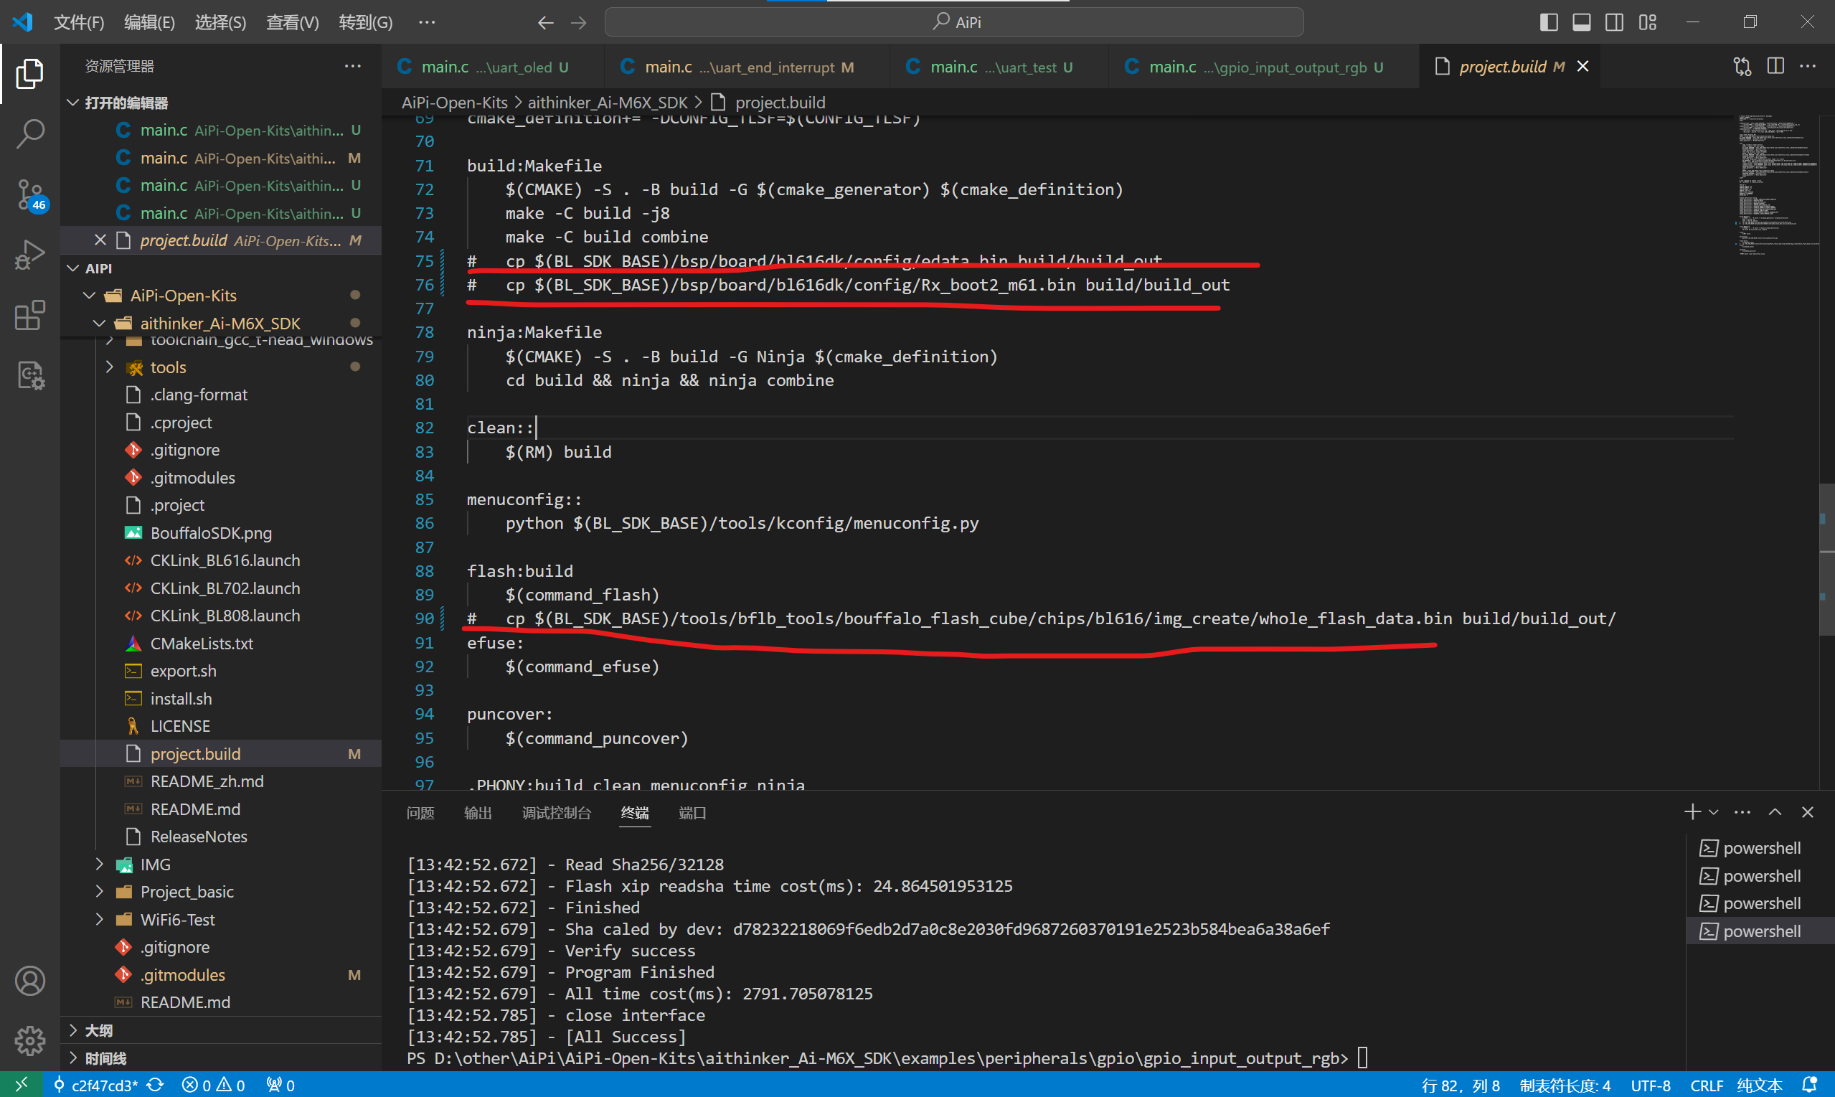The width and height of the screenshot is (1835, 1097).
Task: Open editor more actions ellipsis
Action: point(1808,67)
